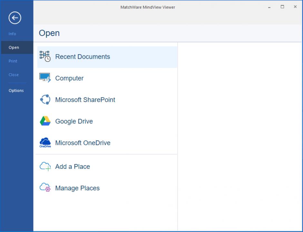Select the Recent Documents label

[83, 57]
